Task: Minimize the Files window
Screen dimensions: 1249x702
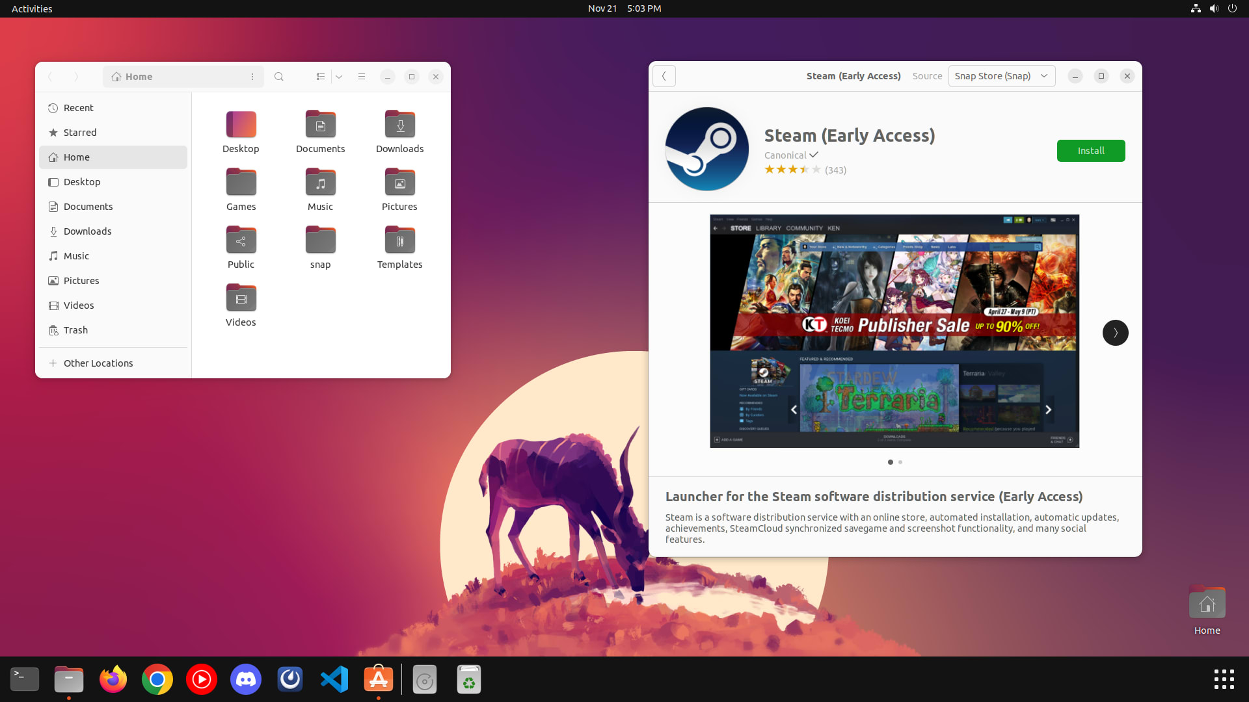Action: point(387,77)
